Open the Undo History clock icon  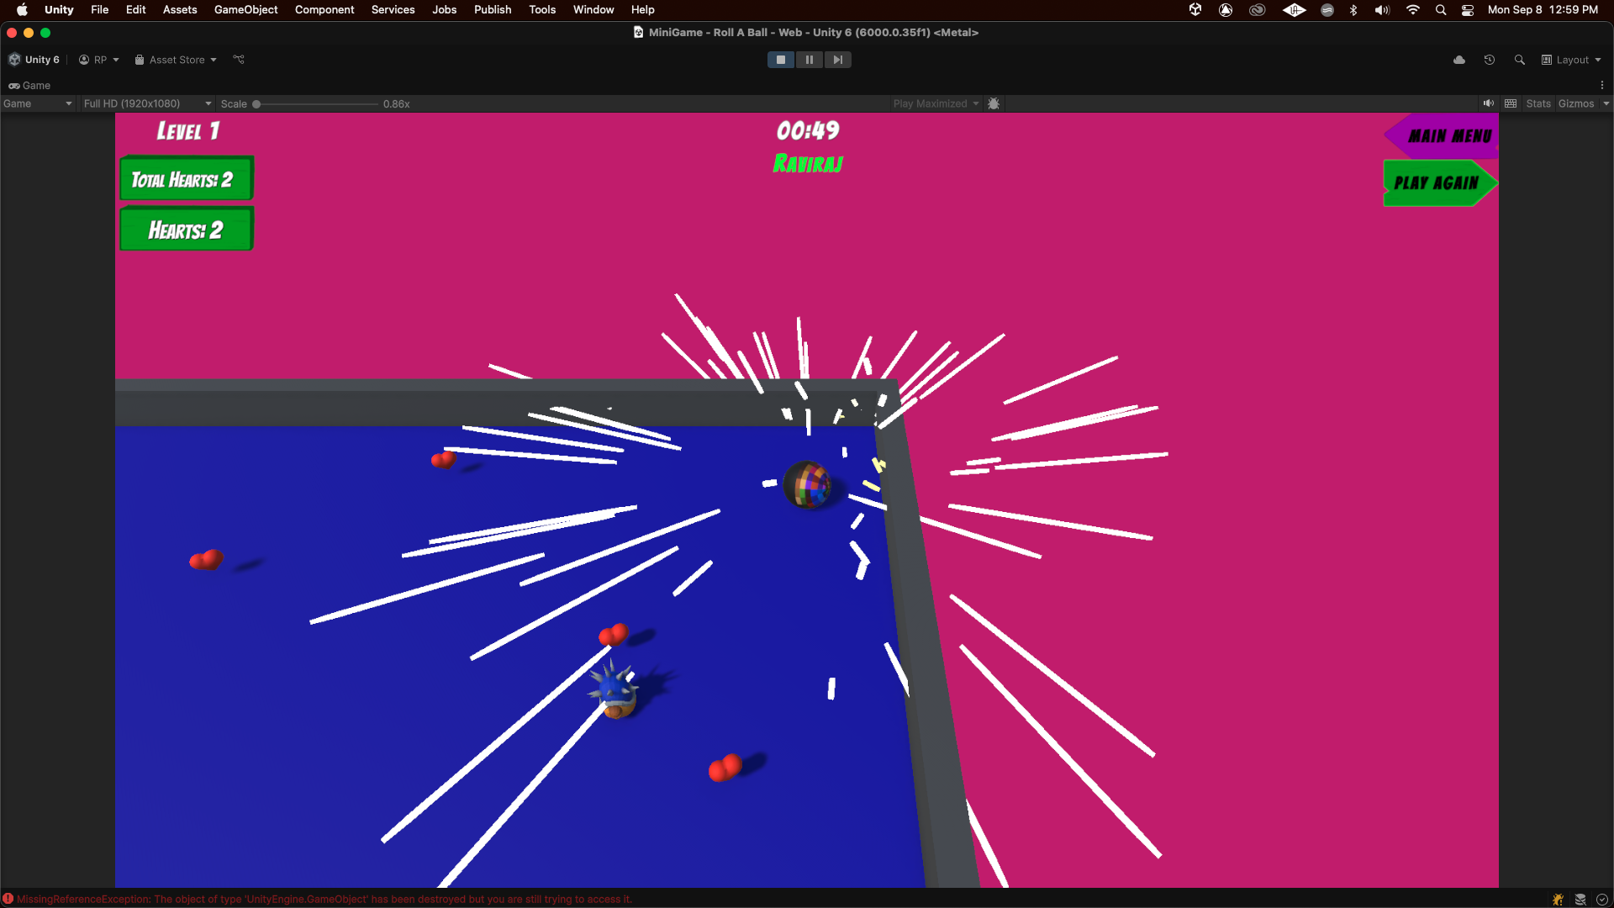tap(1490, 60)
